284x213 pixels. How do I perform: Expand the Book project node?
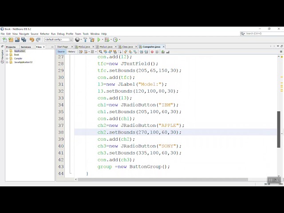7,55
